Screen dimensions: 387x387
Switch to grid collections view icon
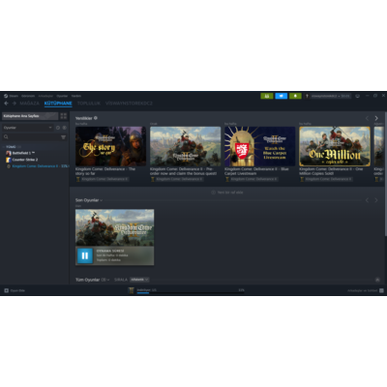point(64,116)
